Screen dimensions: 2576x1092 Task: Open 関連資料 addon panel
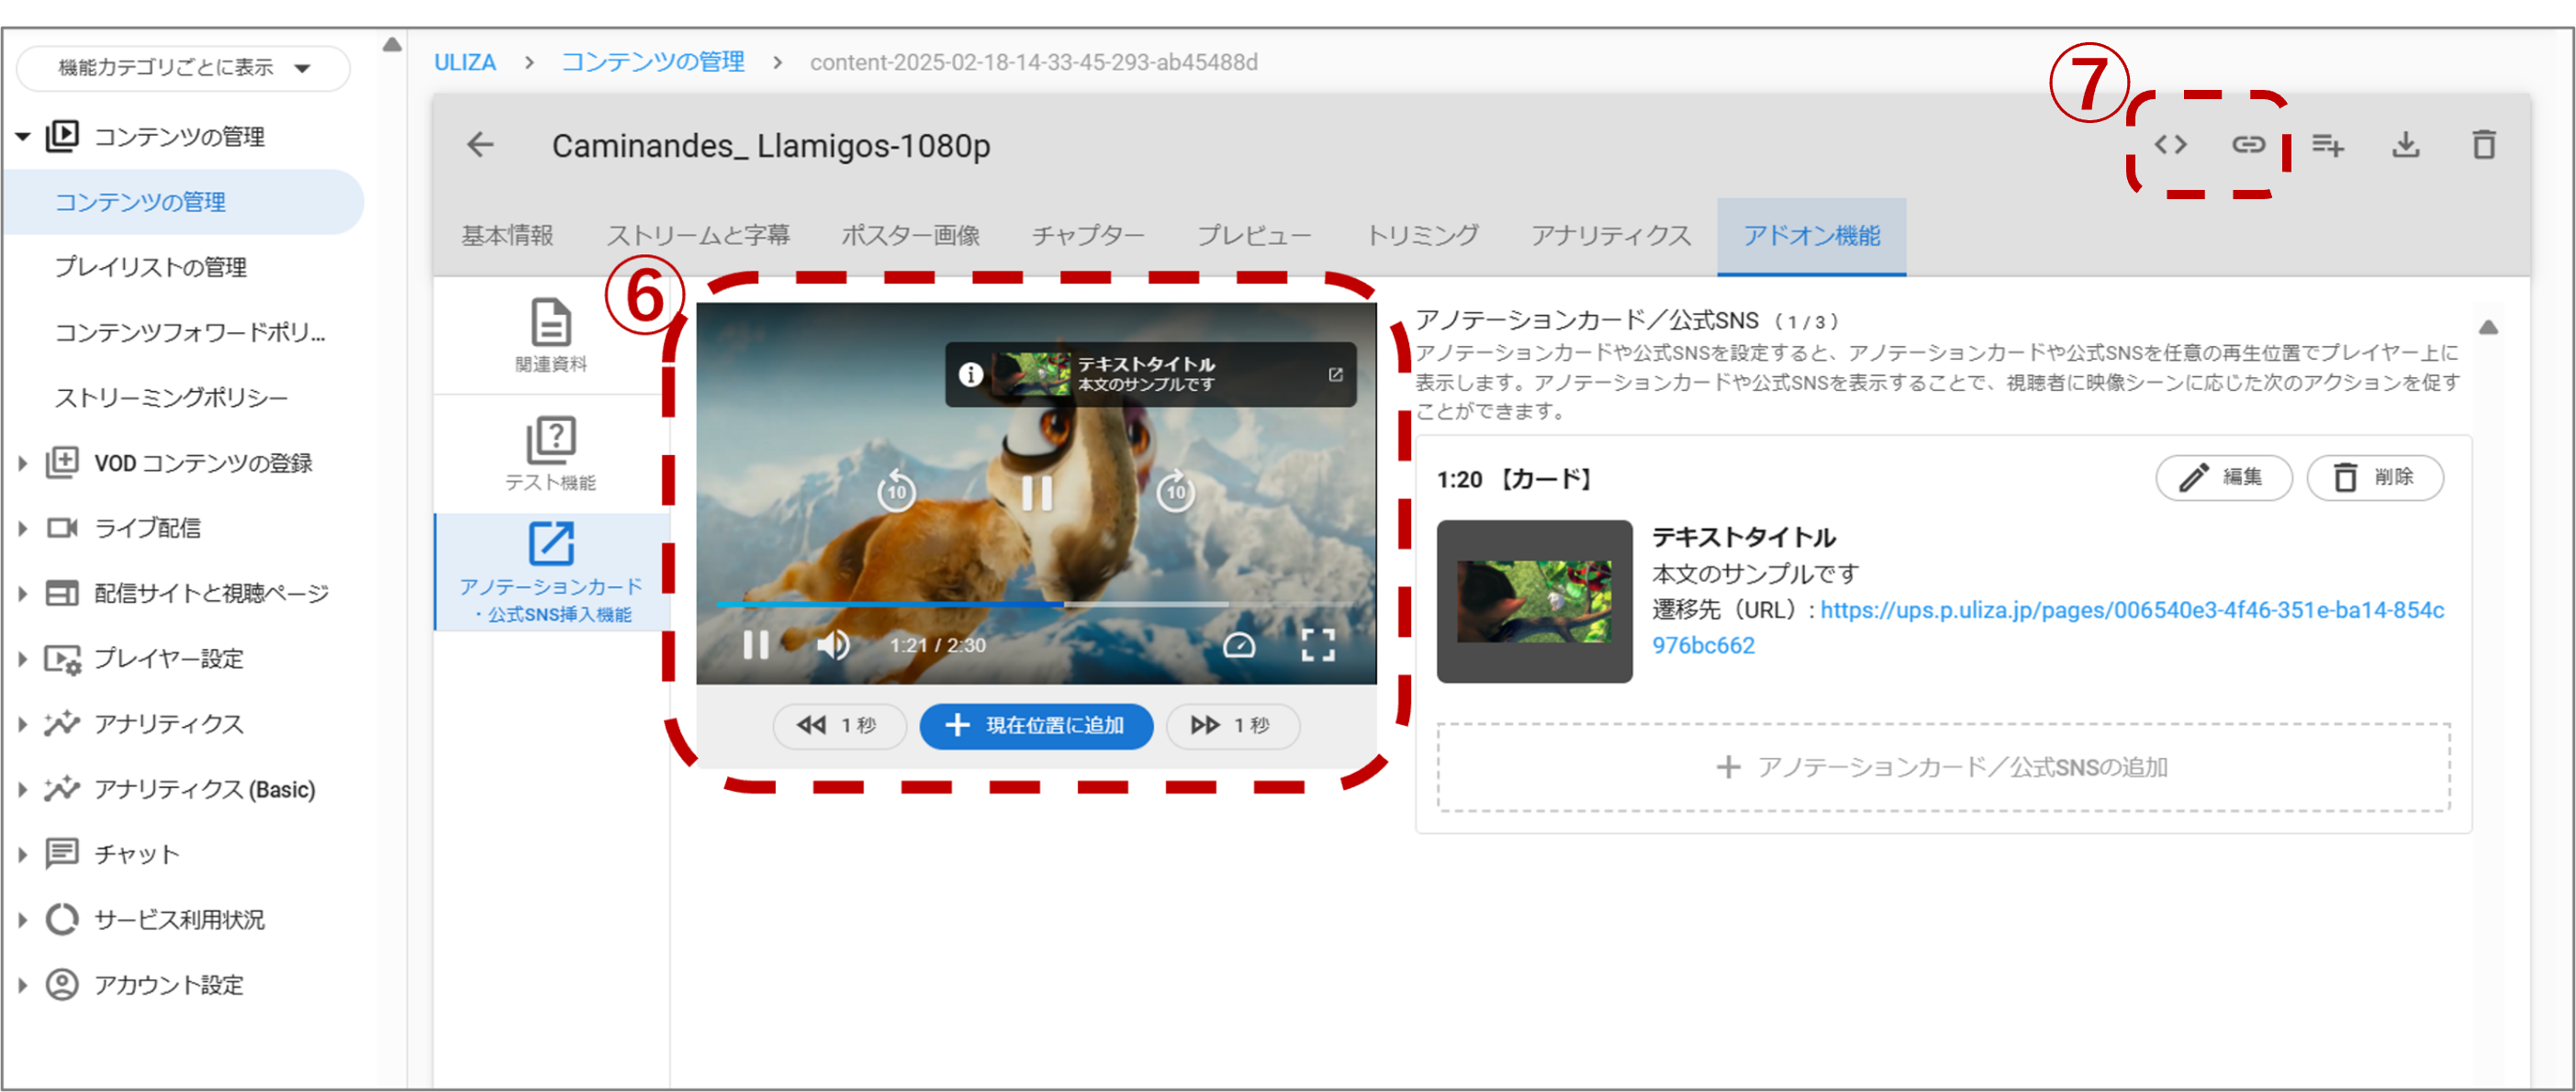pyautogui.click(x=551, y=335)
